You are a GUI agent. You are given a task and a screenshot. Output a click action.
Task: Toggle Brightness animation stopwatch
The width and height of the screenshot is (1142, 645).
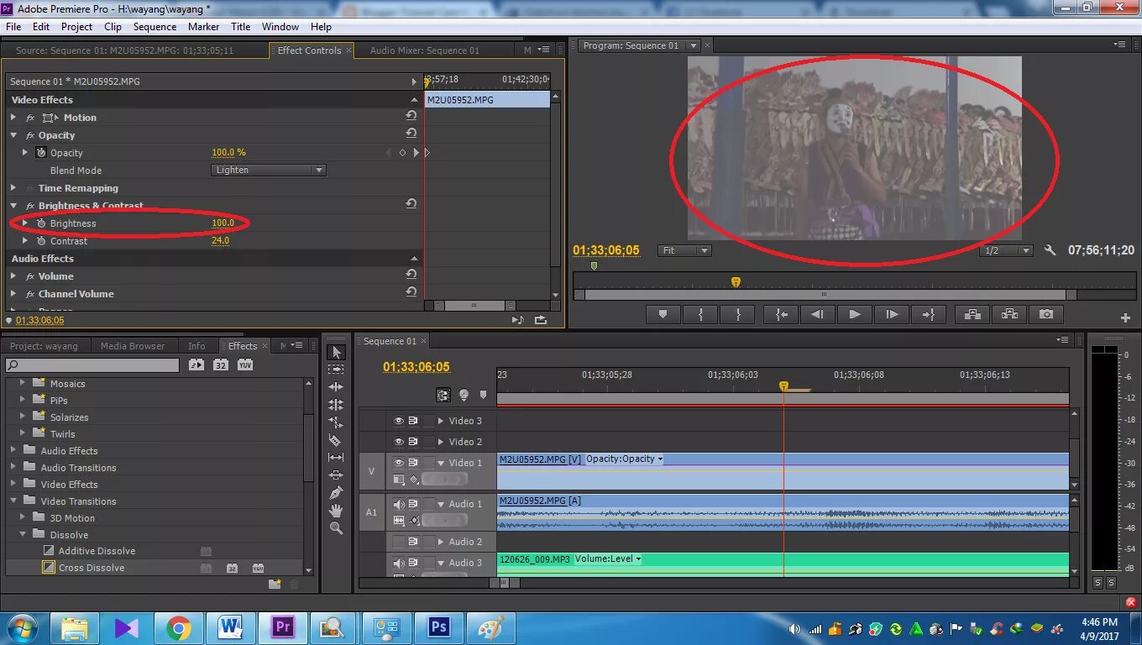41,223
